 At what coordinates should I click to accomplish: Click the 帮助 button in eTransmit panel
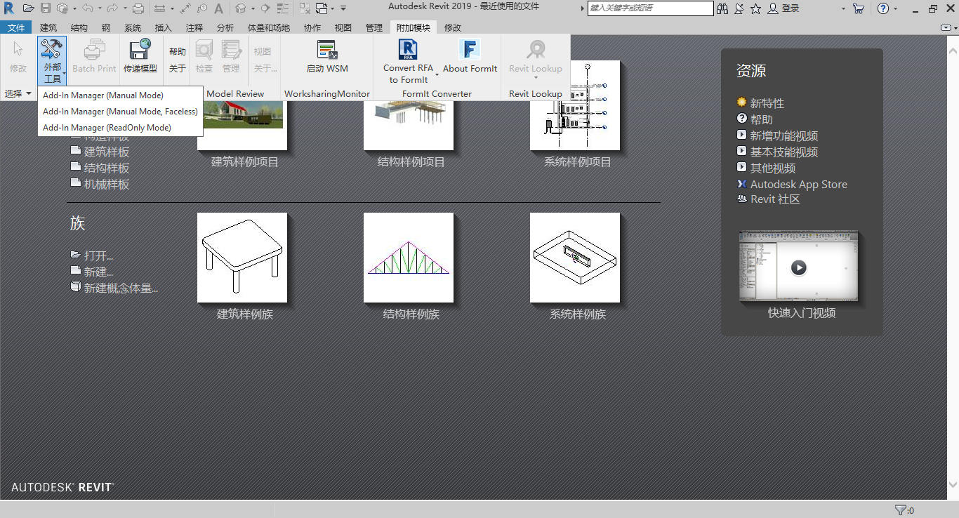(x=178, y=52)
